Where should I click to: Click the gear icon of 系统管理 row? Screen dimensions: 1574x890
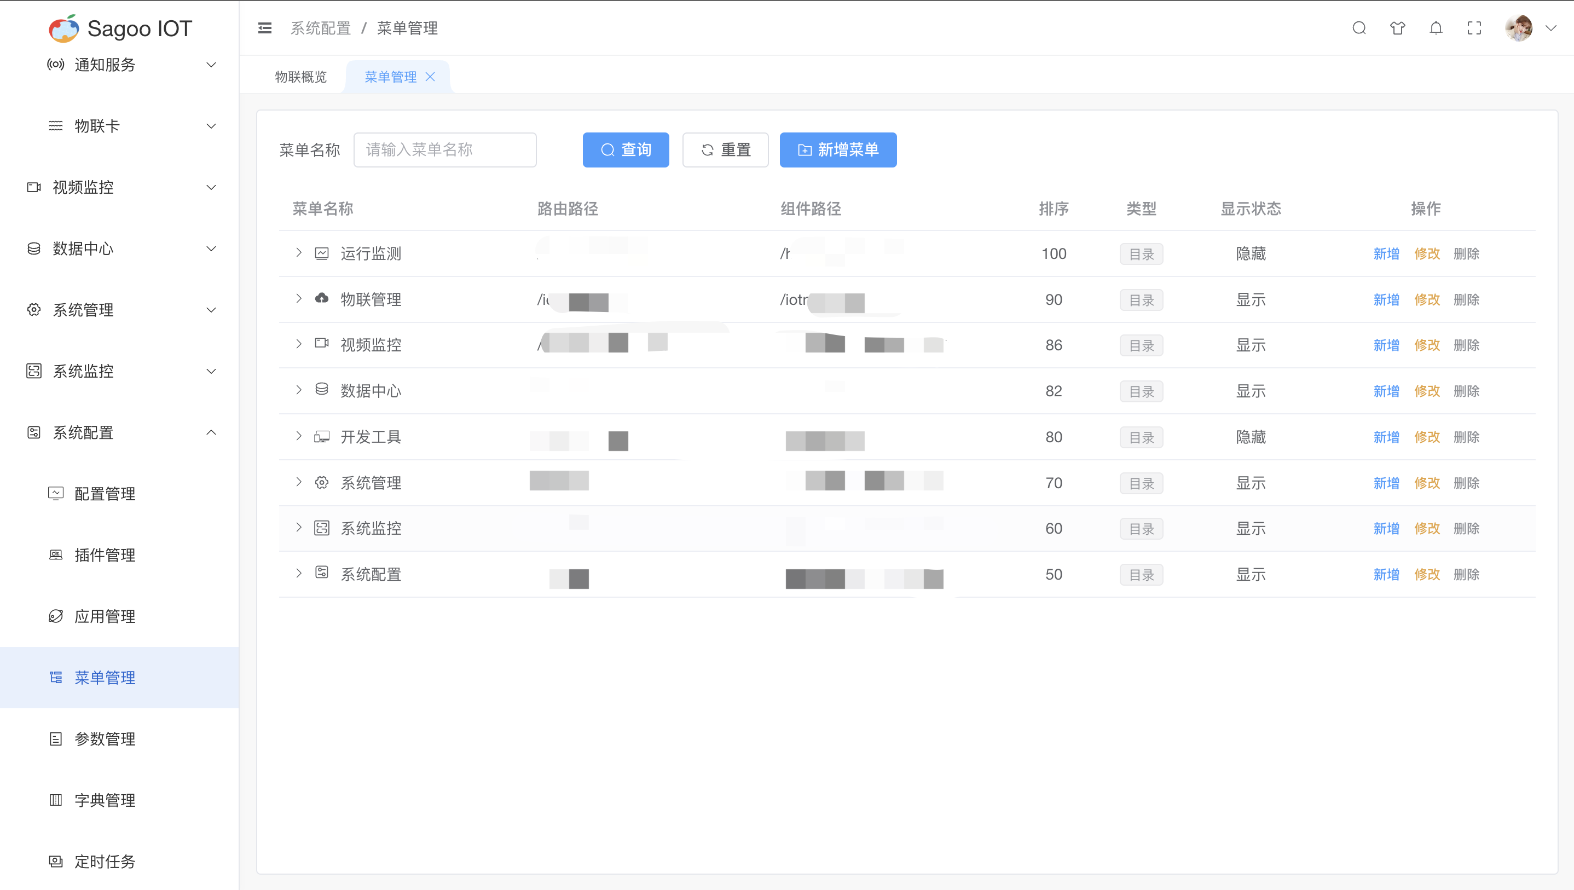tap(321, 483)
